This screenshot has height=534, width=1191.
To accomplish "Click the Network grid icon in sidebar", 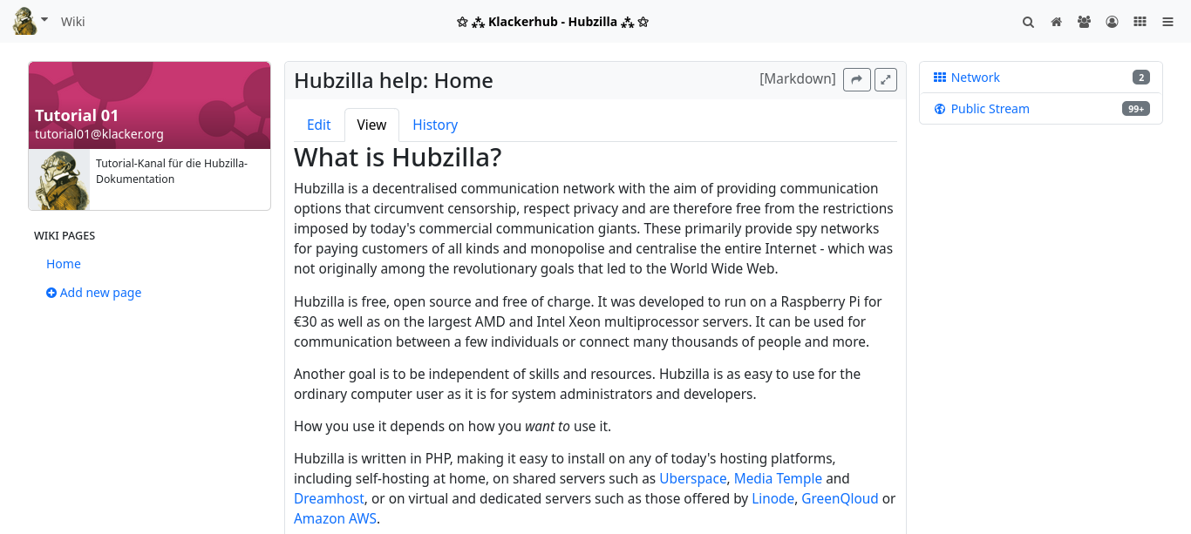I will point(940,77).
